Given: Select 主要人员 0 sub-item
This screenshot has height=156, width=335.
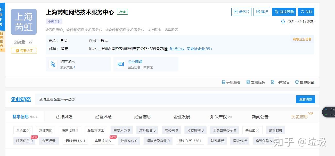Looking at the screenshot, I should 121,130.
